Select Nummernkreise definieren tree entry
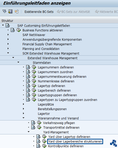 click(56, 81)
